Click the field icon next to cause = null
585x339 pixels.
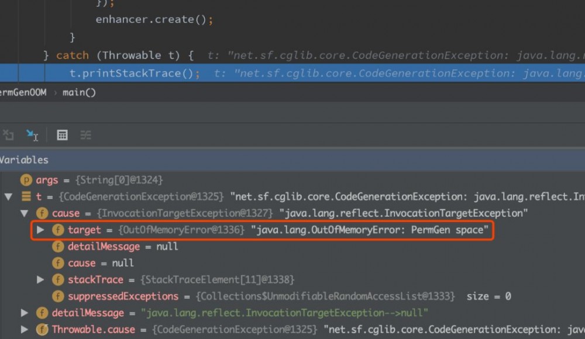tap(58, 263)
